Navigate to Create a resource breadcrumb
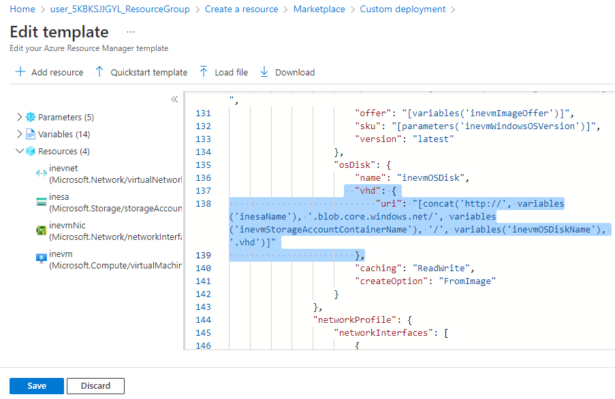 241,10
